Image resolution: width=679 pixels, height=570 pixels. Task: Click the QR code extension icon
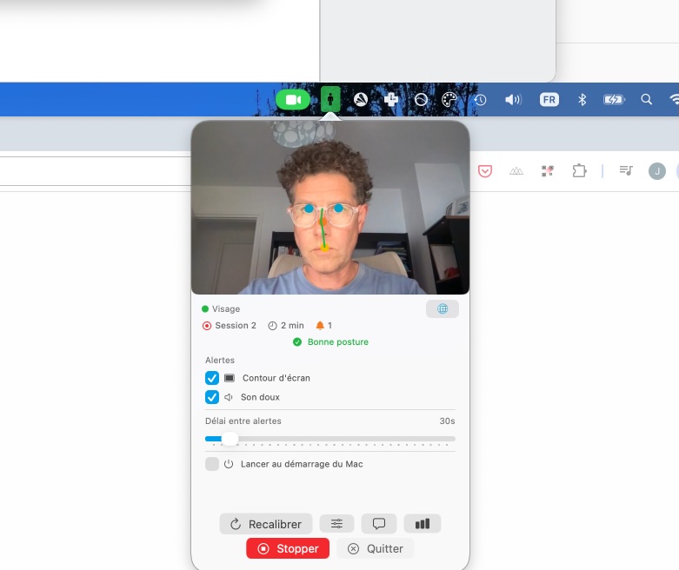click(548, 171)
